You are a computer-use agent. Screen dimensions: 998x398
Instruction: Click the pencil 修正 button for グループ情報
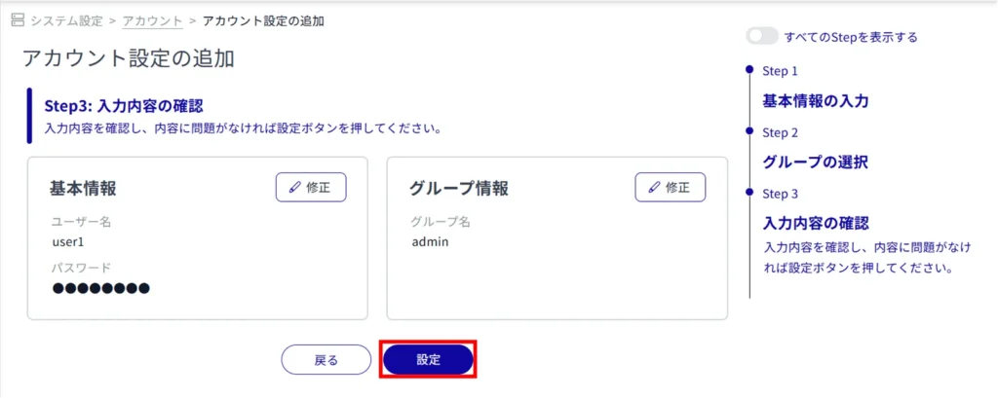point(670,188)
